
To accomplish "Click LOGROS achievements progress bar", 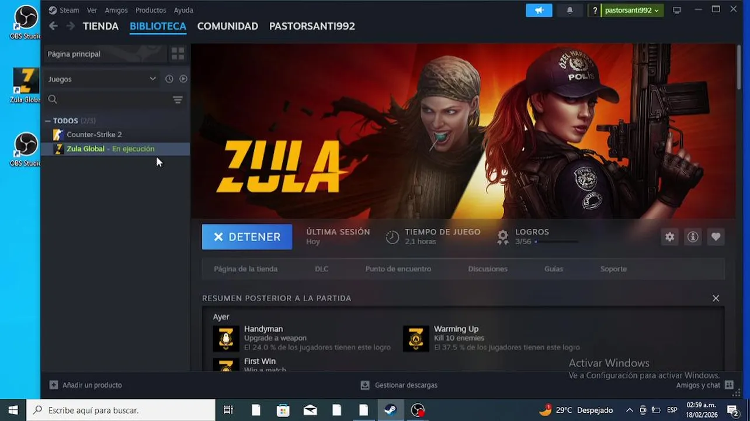I will (x=556, y=241).
